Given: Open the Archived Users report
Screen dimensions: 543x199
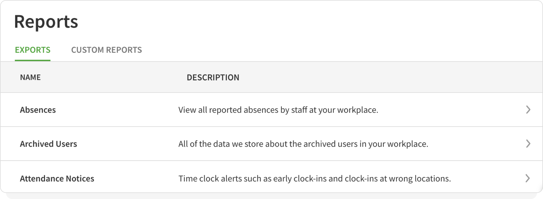Looking at the screenshot, I should click(48, 144).
